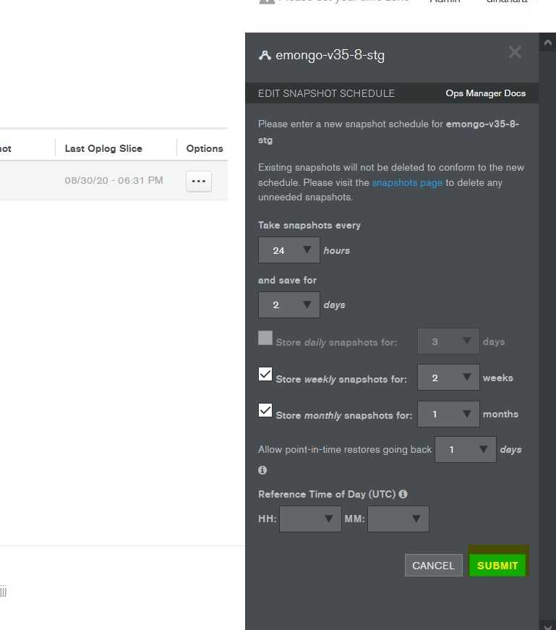The width and height of the screenshot is (556, 630).
Task: Click the panel's scroll up arrow
Action: click(547, 42)
